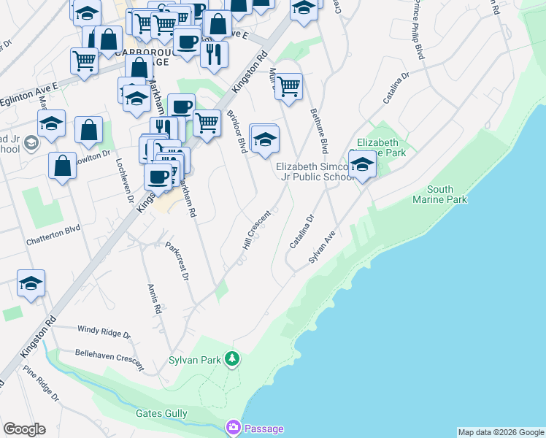Select school marker beside Elizabeth Simcoe Jr Public School
Image resolution: width=546 pixels, height=438 pixels.
click(x=362, y=166)
